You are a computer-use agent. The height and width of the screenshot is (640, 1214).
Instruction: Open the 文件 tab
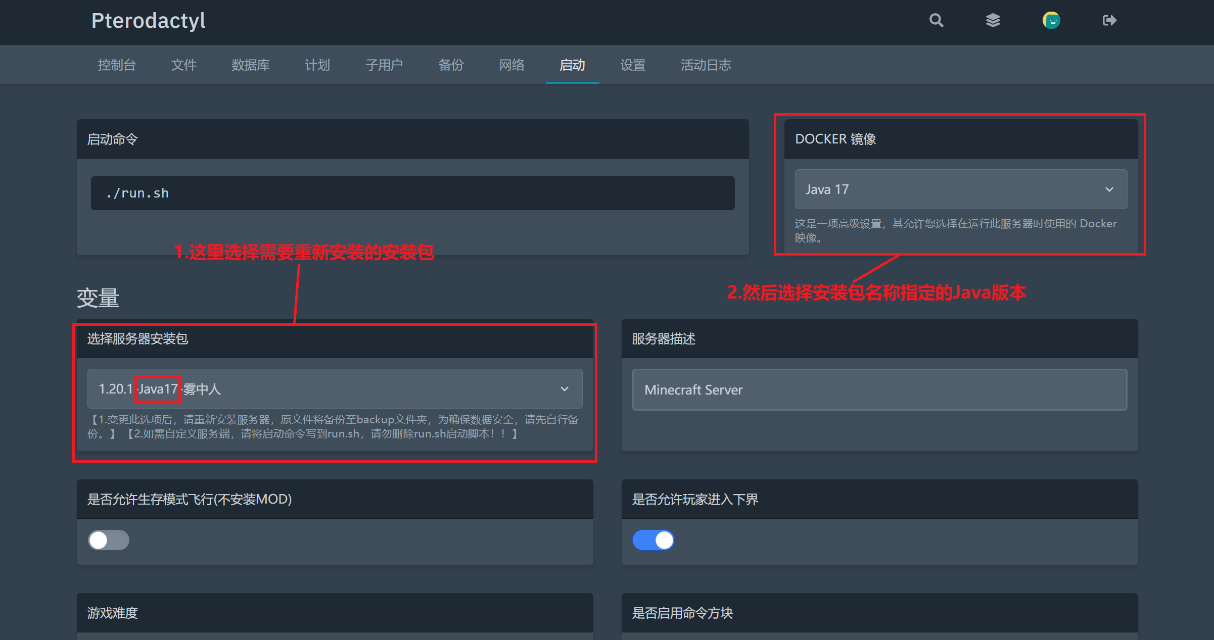coord(183,65)
